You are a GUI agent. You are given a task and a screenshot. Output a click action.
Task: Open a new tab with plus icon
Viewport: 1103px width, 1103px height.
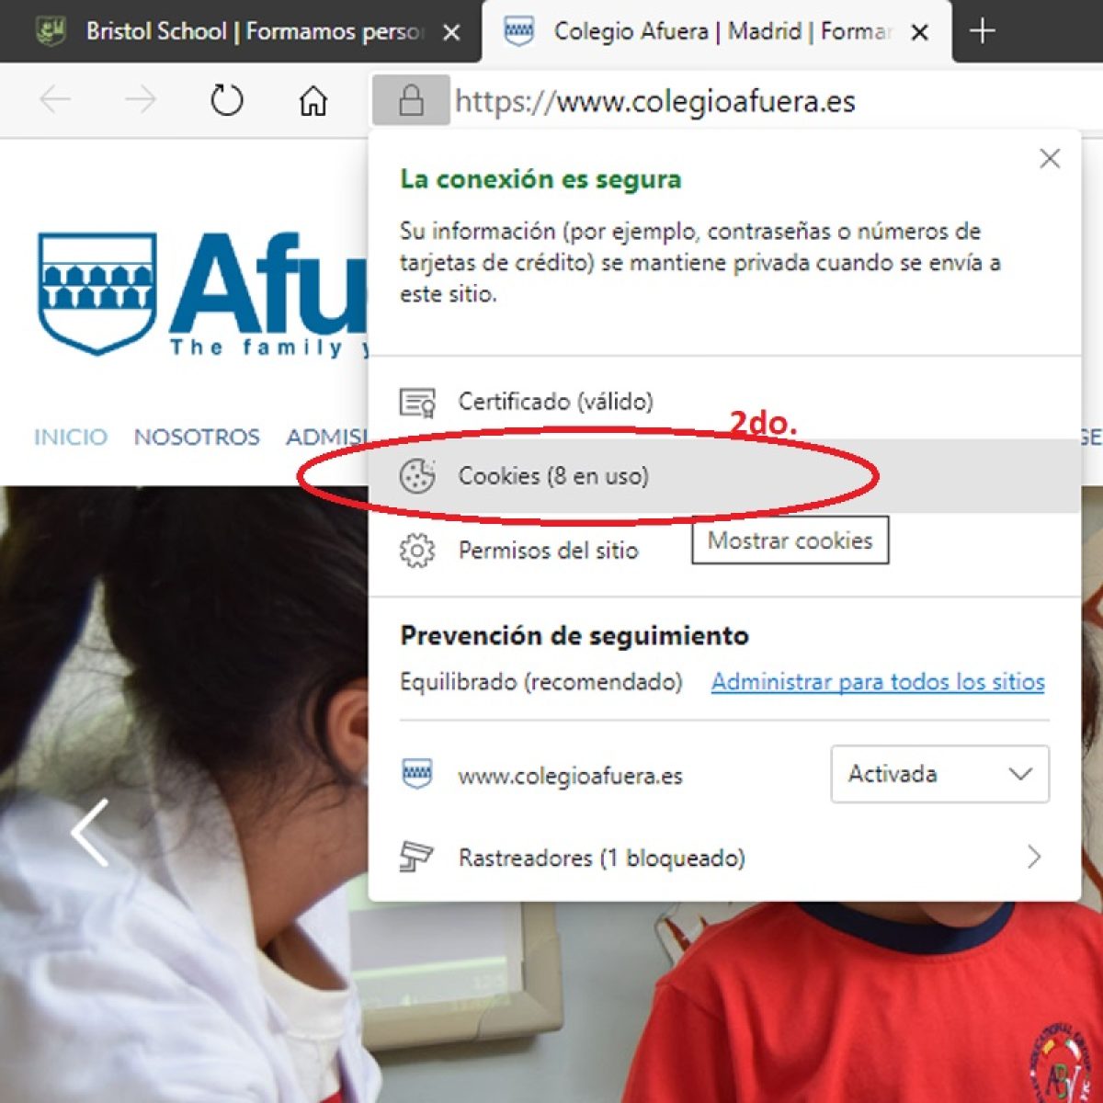pos(982,31)
